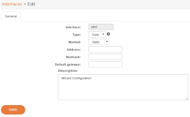This screenshot has width=190, height=117.
Task: Click the 'Method:' label
Action: point(75,42)
